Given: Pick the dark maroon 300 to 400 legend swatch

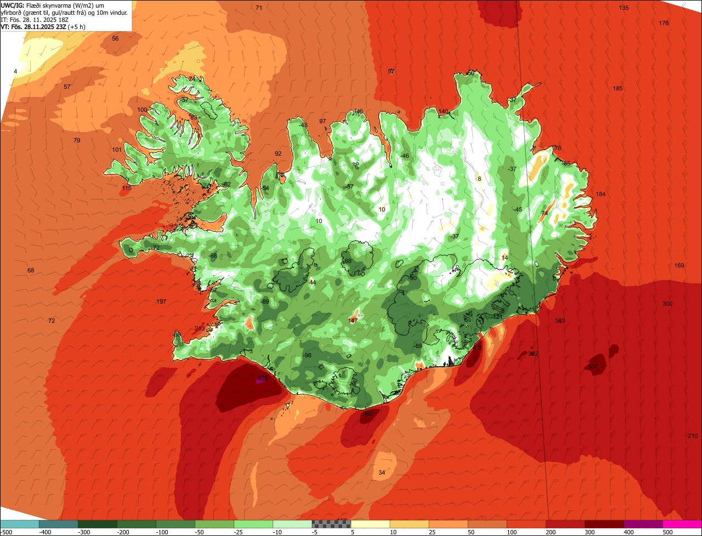Looking at the screenshot, I should click(x=604, y=524).
